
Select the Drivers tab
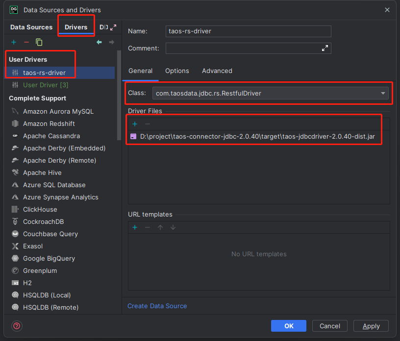(x=76, y=27)
